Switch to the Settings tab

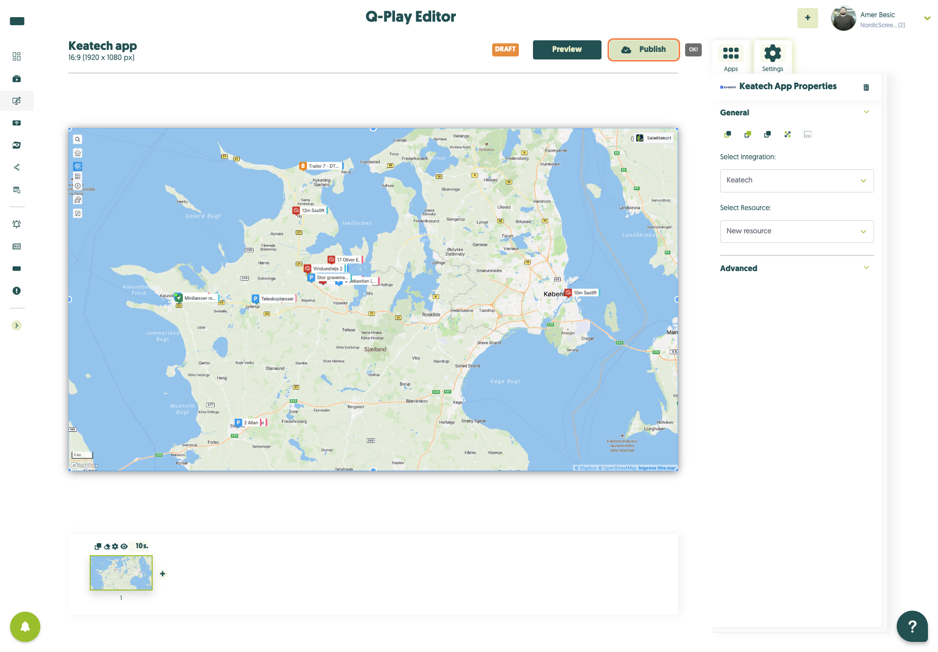pos(772,58)
